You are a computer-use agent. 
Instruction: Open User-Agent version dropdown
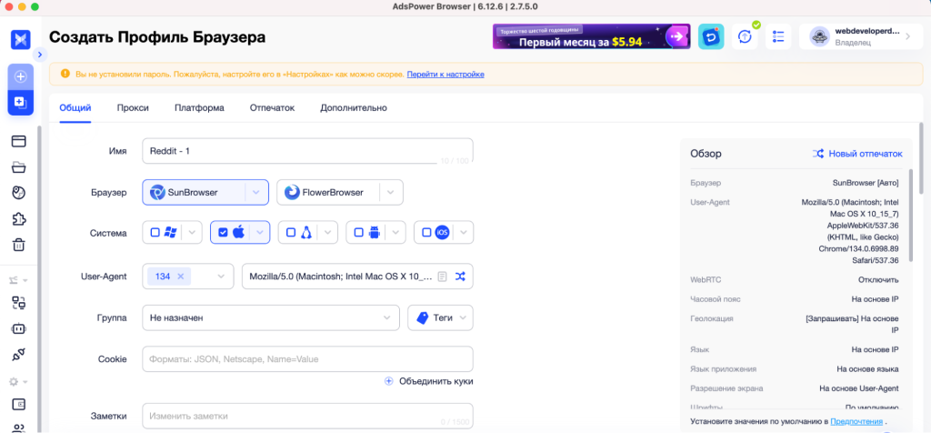point(221,277)
